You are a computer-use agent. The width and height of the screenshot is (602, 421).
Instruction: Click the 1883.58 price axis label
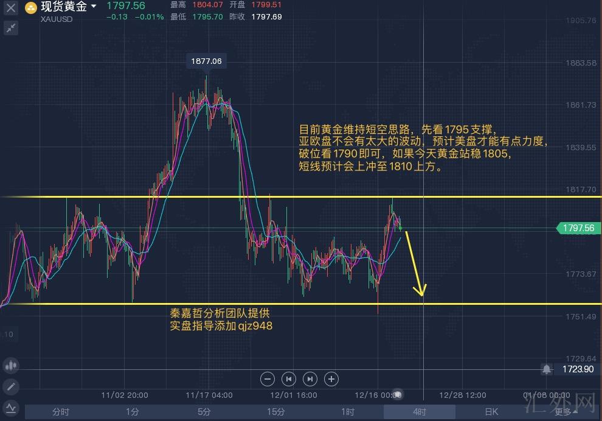[x=581, y=63]
